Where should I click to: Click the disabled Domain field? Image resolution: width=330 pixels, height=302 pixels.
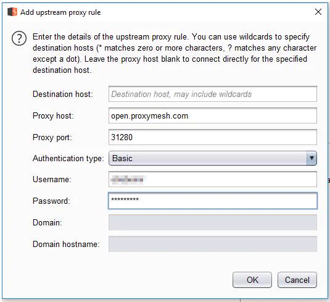[213, 222]
